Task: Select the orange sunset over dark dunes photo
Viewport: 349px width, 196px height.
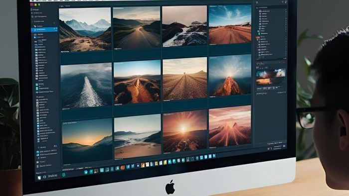Action: pos(87,142)
